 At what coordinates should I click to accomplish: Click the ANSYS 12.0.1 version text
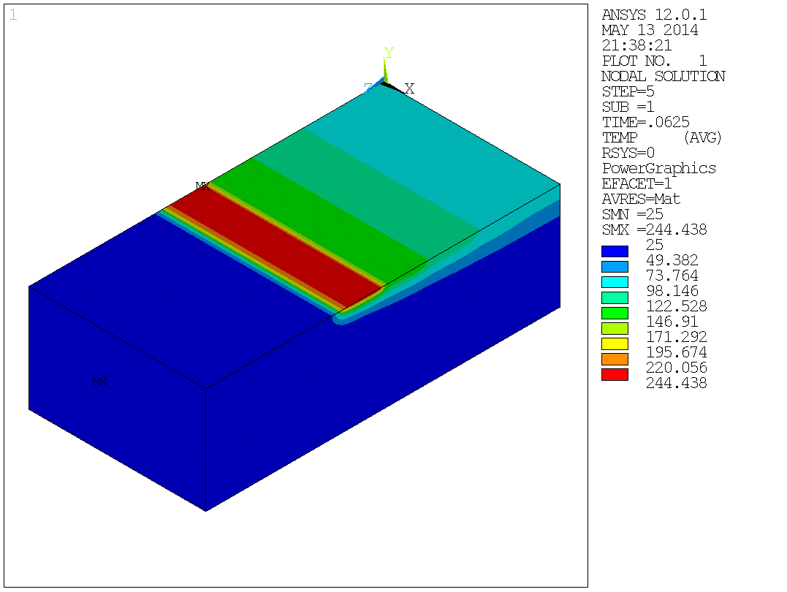(654, 15)
